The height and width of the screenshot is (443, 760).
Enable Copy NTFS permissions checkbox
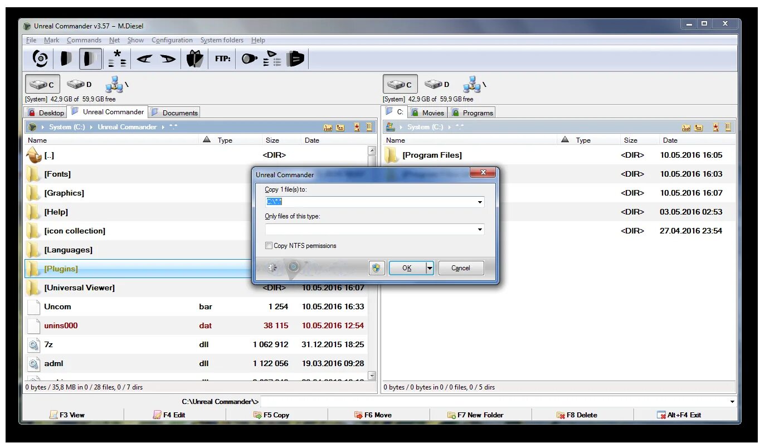pos(269,246)
